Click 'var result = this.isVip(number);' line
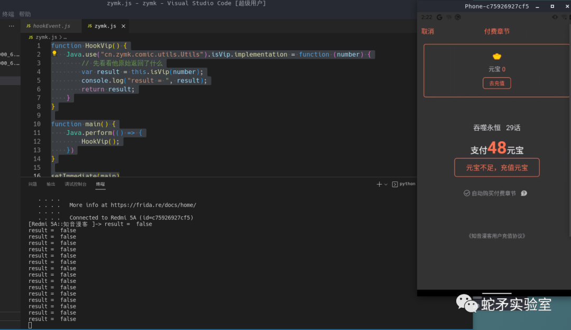 (142, 72)
